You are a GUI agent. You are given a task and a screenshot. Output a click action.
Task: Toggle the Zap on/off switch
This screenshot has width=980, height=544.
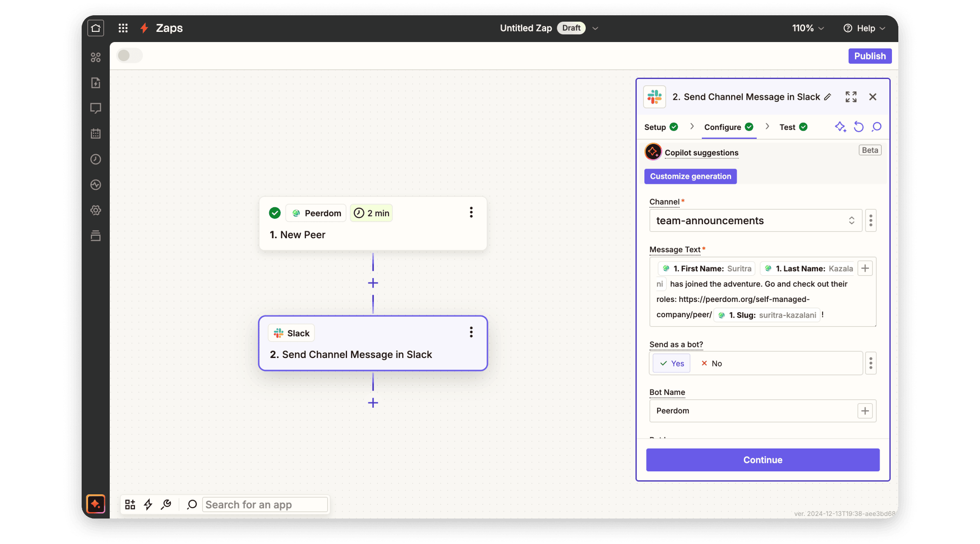129,56
